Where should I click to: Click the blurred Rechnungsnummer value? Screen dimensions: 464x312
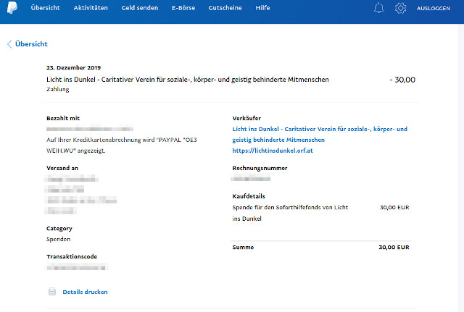pyautogui.click(x=251, y=178)
